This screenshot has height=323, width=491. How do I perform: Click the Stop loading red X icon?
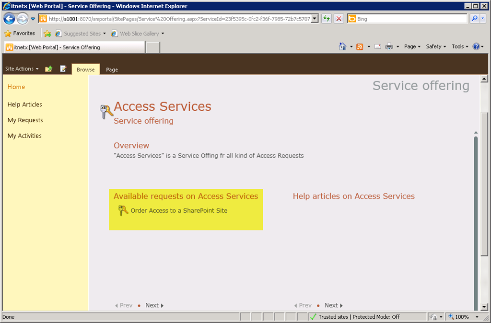click(339, 19)
